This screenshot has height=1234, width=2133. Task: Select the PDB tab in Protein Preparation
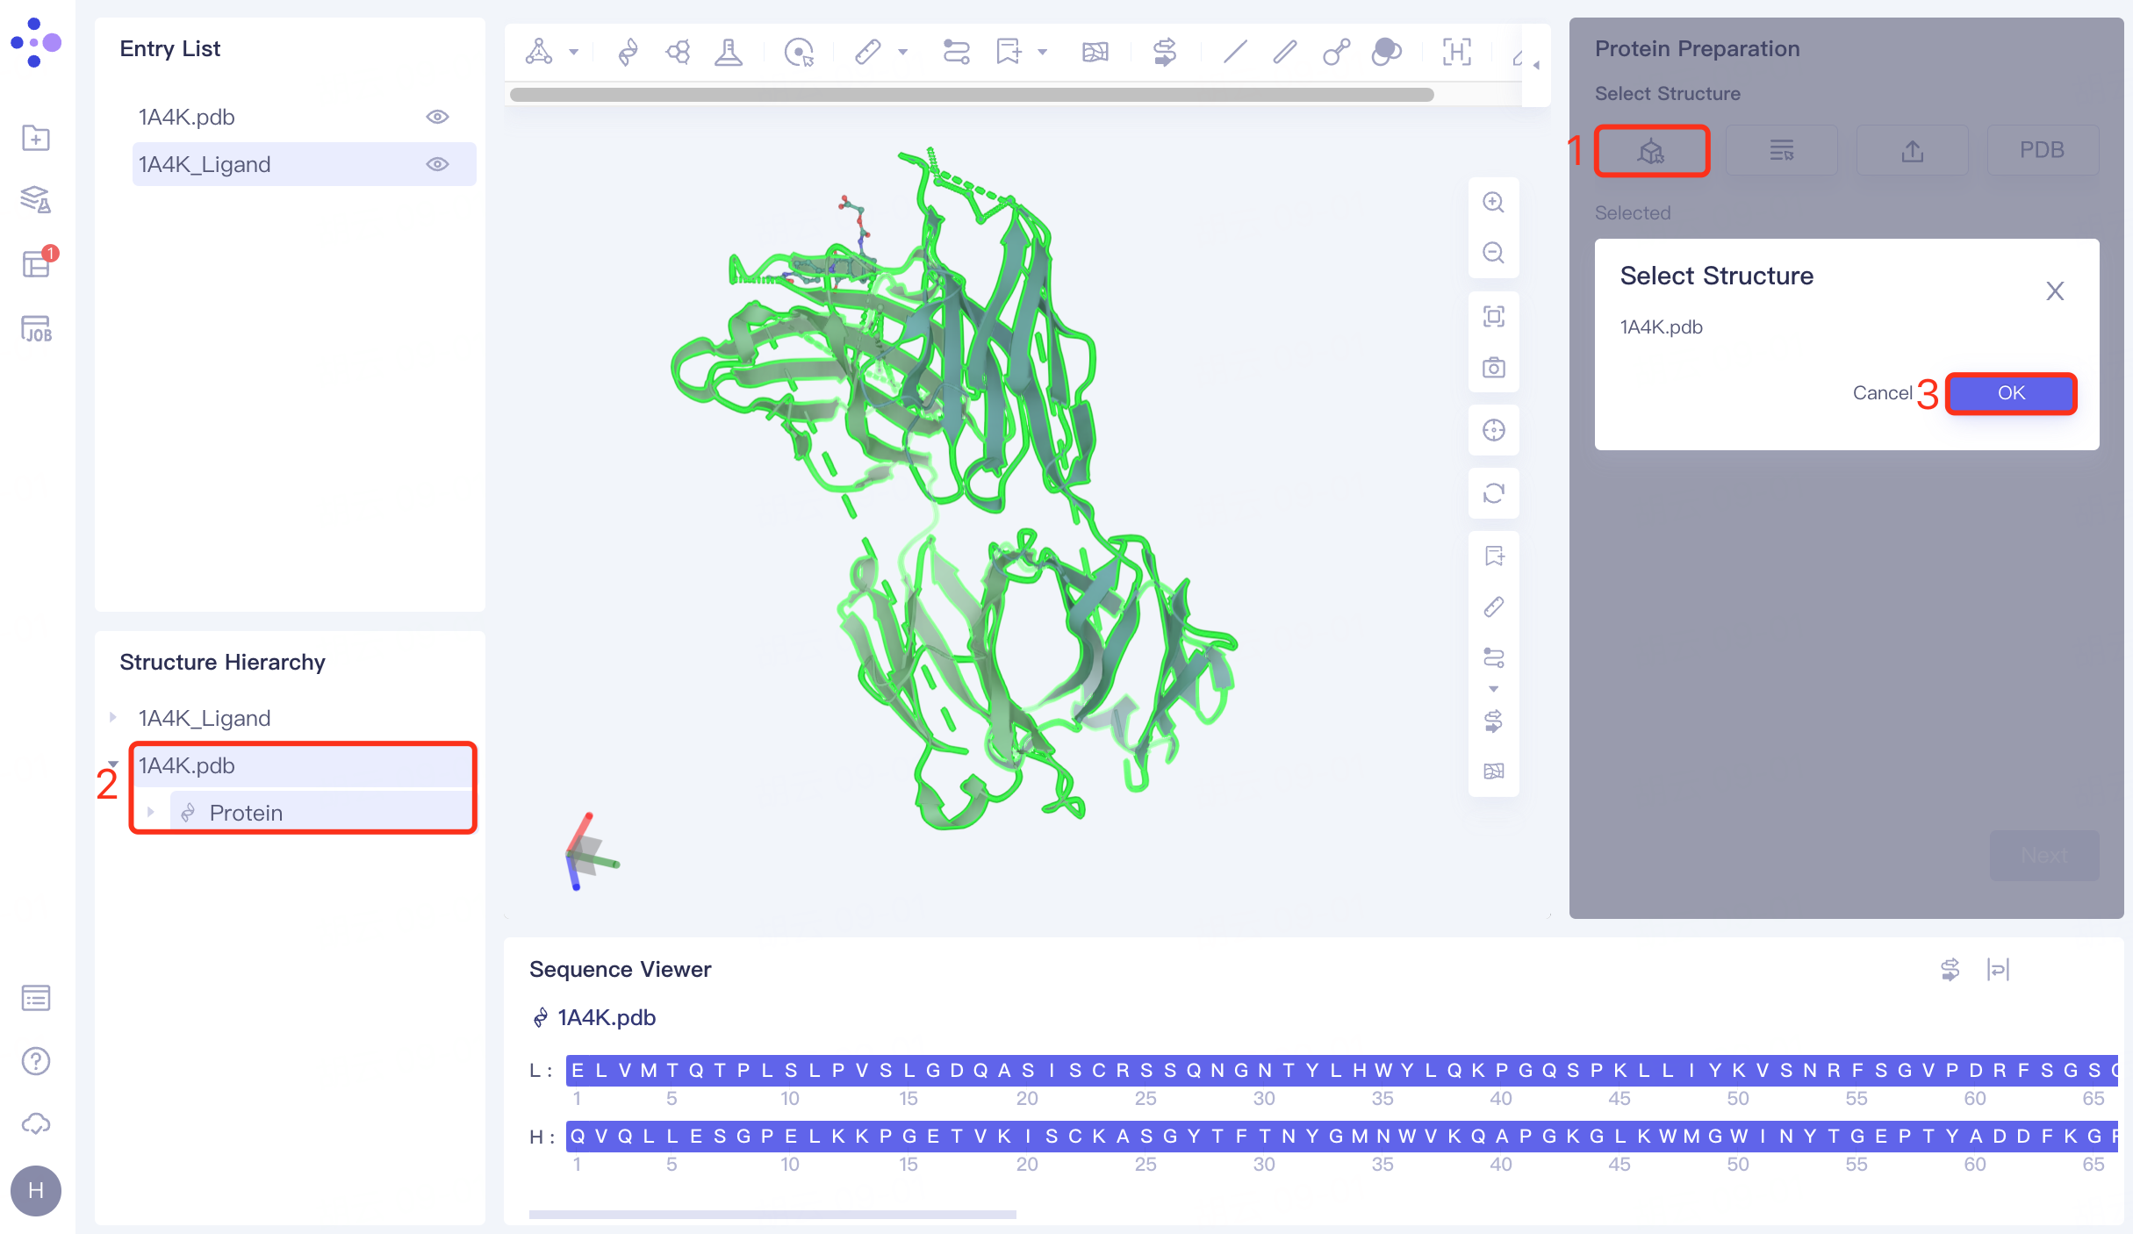(x=2042, y=149)
